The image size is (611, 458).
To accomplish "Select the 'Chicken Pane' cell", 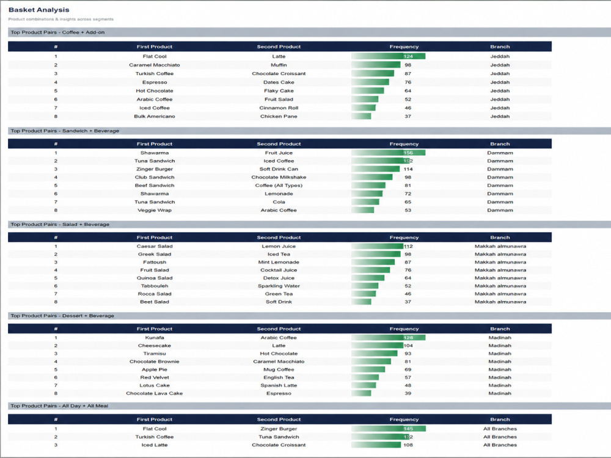I will [x=279, y=117].
